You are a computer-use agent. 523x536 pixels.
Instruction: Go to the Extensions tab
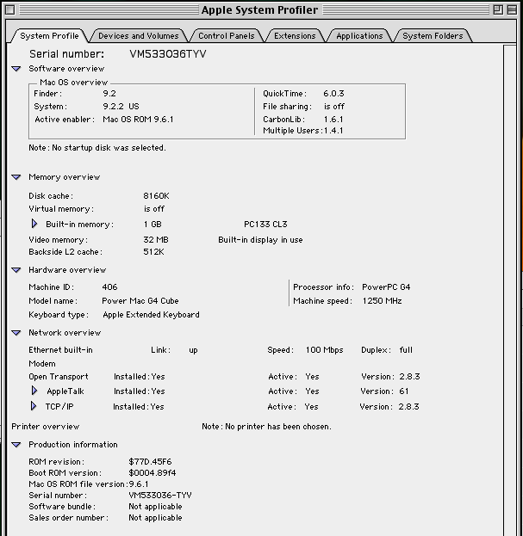pyautogui.click(x=295, y=36)
